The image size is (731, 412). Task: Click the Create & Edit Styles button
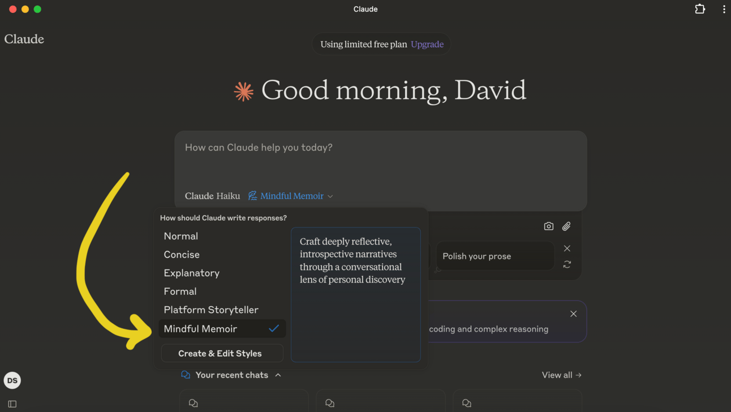coord(222,353)
